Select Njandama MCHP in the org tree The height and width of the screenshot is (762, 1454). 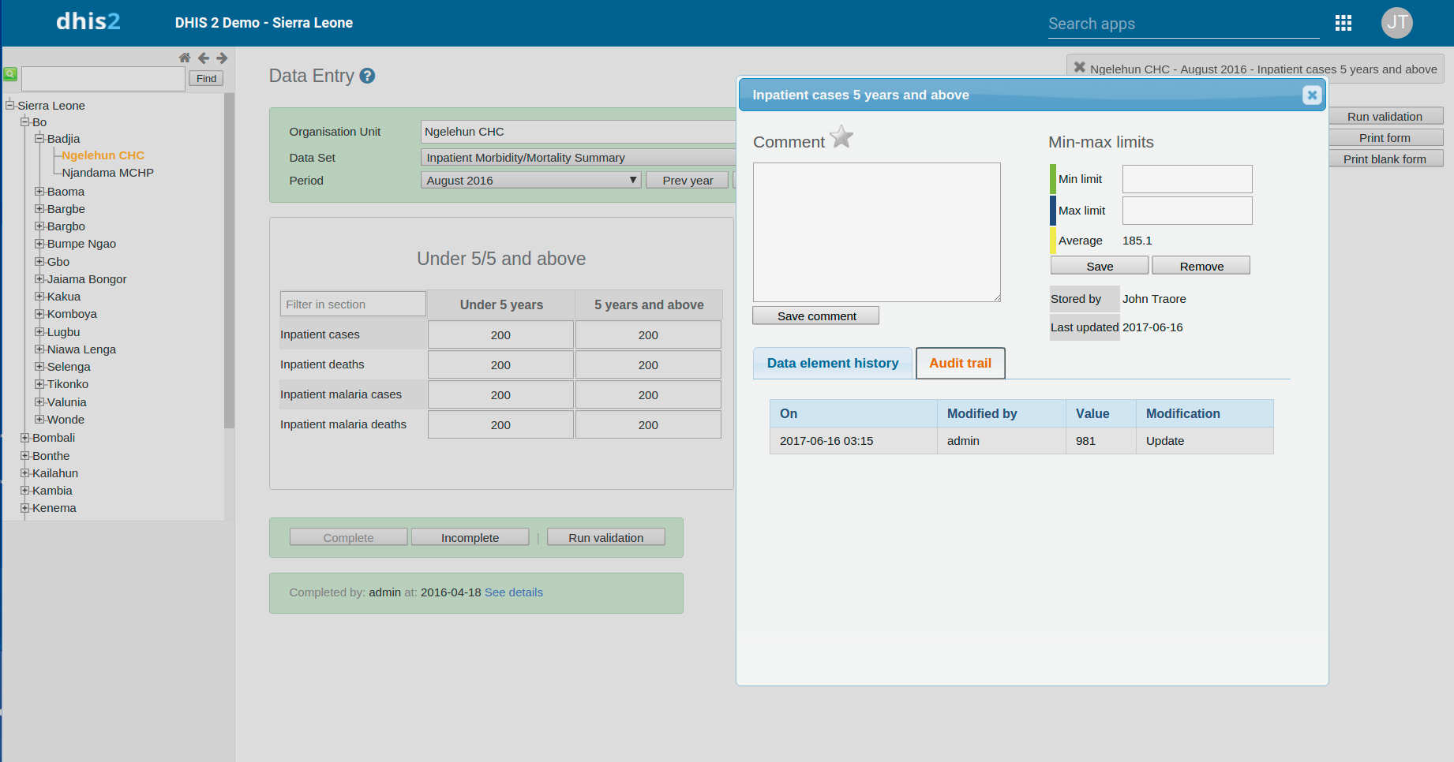coord(107,173)
